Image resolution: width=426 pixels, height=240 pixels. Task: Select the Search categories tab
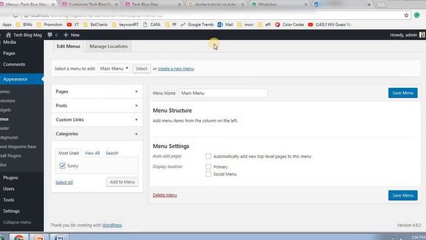(x=112, y=153)
